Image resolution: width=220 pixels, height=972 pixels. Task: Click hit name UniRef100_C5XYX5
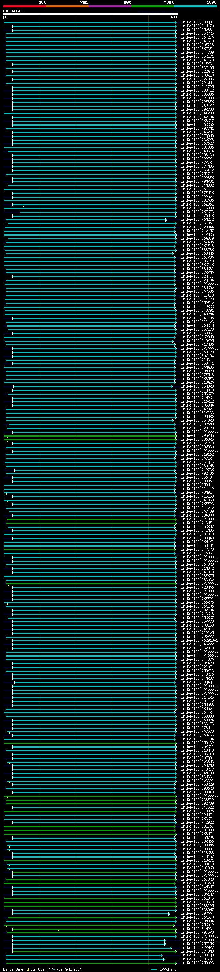[x=197, y=33]
